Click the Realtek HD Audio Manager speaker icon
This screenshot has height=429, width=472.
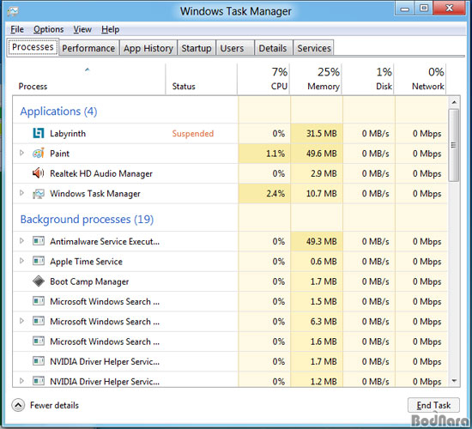click(x=39, y=173)
